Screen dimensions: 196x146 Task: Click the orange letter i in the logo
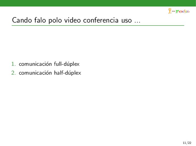click(170, 11)
